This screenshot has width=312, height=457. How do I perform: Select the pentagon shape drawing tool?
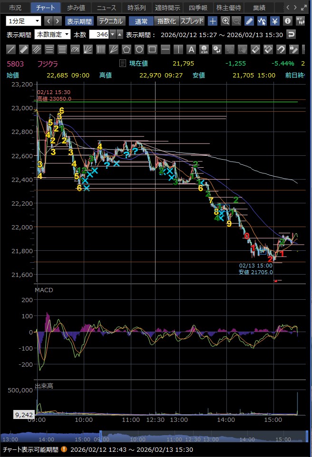coord(127,49)
